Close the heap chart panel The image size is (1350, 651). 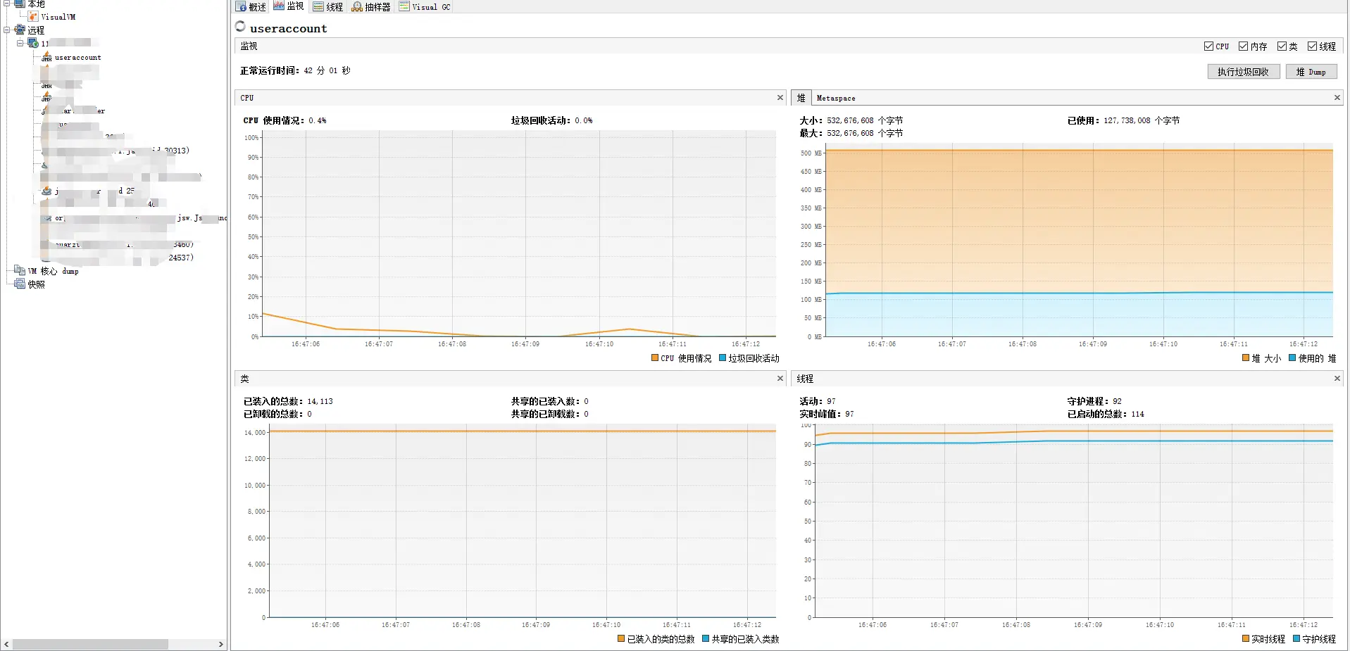(1337, 97)
